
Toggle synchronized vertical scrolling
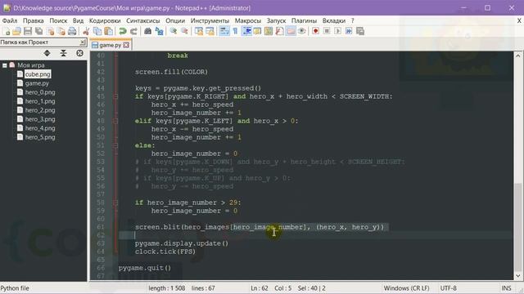click(x=199, y=31)
